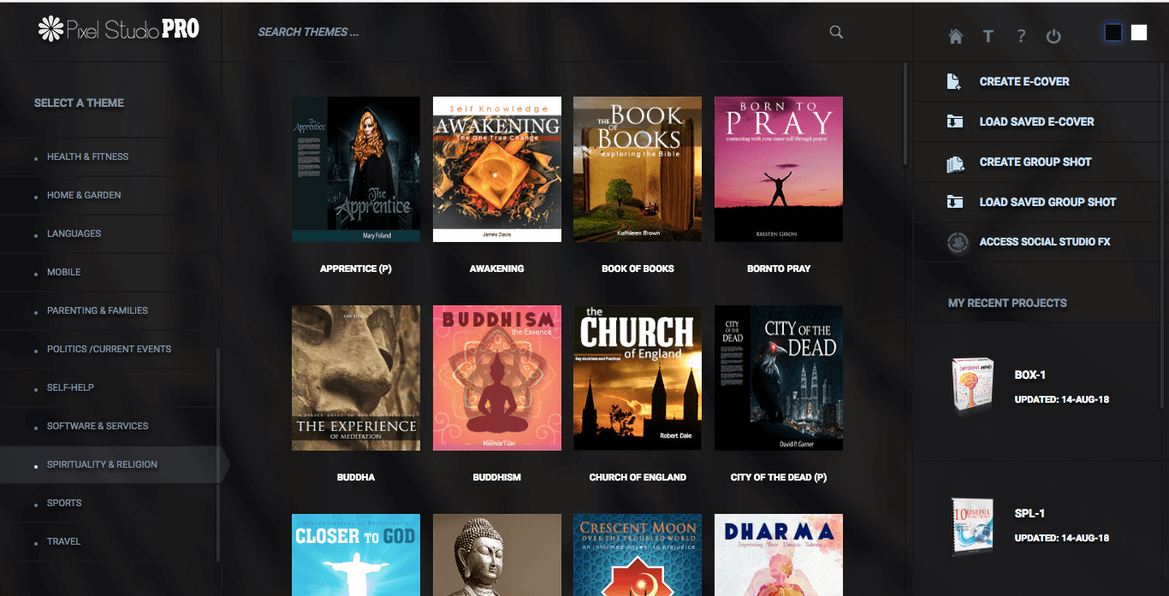Select Parenting & Families category
Image resolution: width=1169 pixels, height=596 pixels.
click(x=98, y=310)
